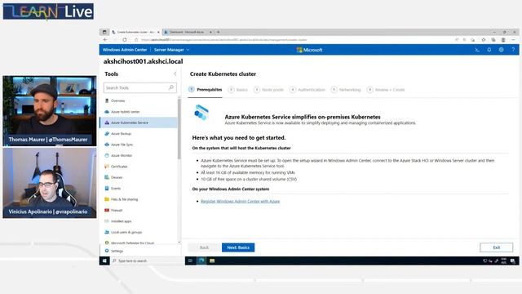The width and height of the screenshot is (522, 294).
Task: Switch to Create Kubernetes cluster browser tab
Action: click(x=136, y=32)
